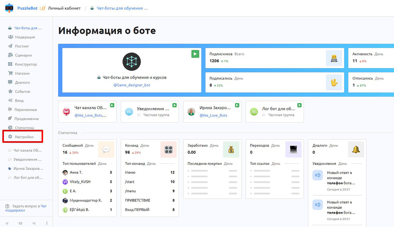Select user Анна Т. row
The height and width of the screenshot is (227, 394).
pos(87,172)
